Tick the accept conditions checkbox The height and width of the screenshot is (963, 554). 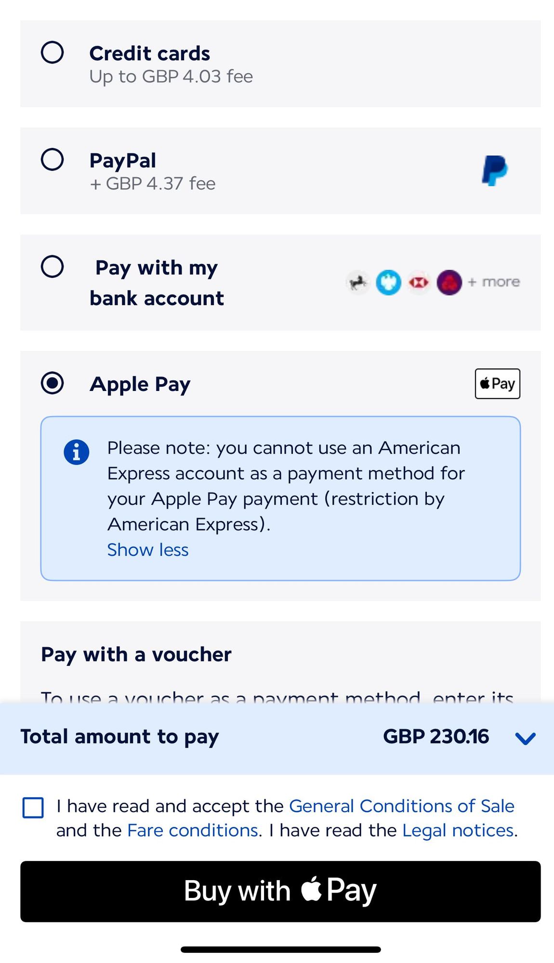click(33, 807)
